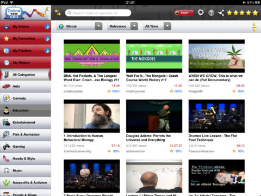Viewport: 261px width, 196px height.
Task: Expand the Relevance sort dropdown
Action: [x=134, y=26]
